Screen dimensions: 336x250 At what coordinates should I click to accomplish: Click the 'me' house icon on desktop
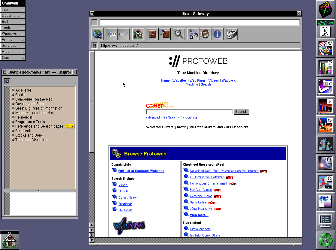coord(10,240)
